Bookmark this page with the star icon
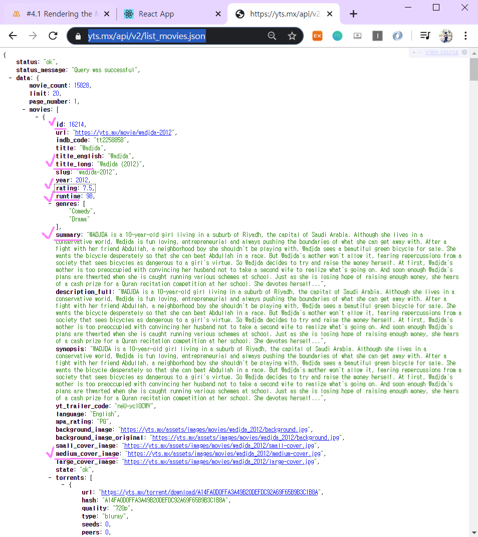This screenshot has height=537, width=478. pos(292,36)
